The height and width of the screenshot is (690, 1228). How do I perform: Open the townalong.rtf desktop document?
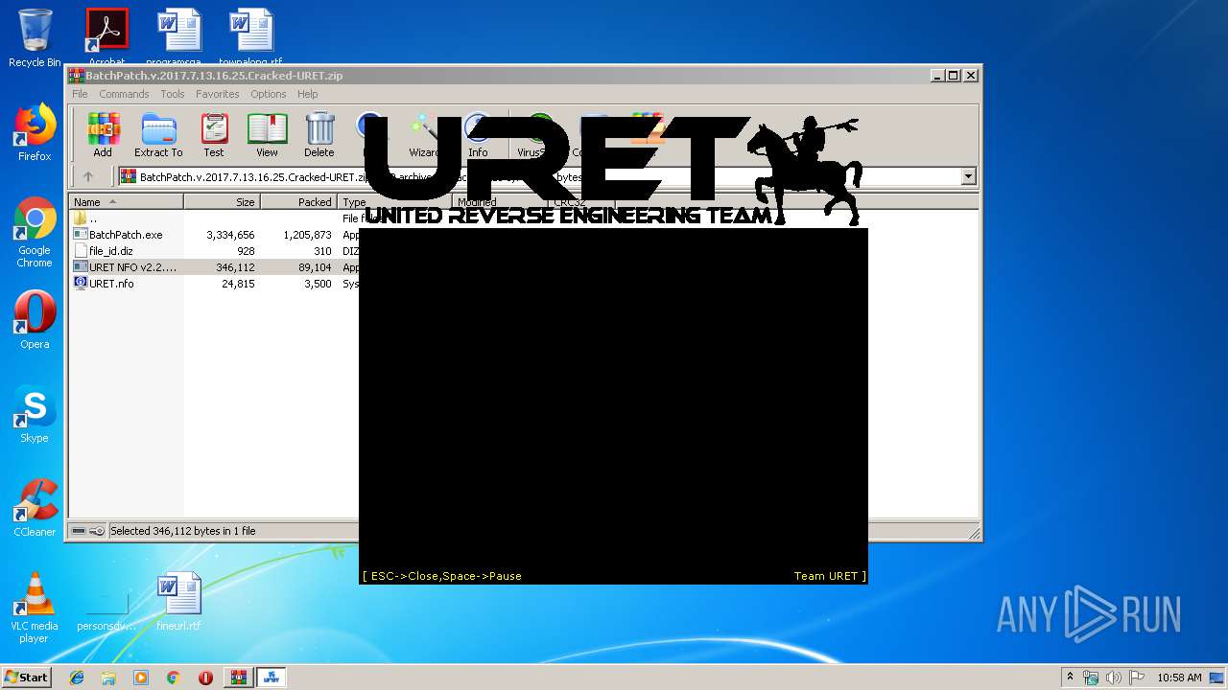point(250,38)
